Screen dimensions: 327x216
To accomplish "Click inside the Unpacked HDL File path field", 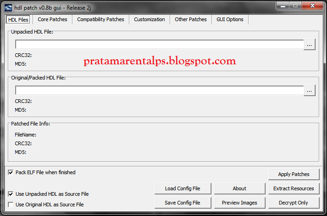I will pyautogui.click(x=159, y=45).
